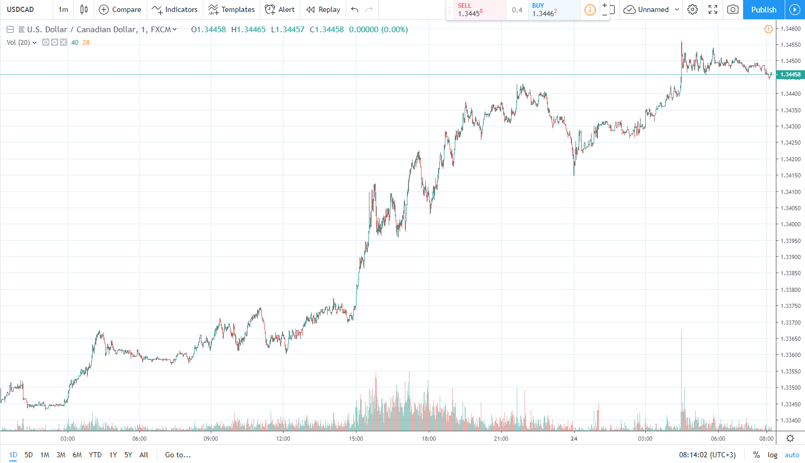Click the orange market status warning icon
The image size is (805, 463).
(x=769, y=29)
